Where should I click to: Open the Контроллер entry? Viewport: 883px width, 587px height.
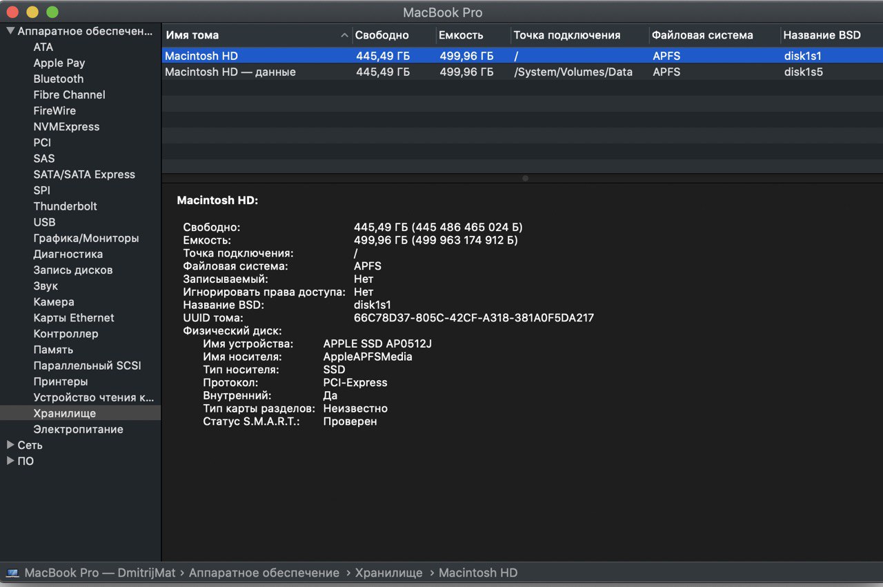66,333
